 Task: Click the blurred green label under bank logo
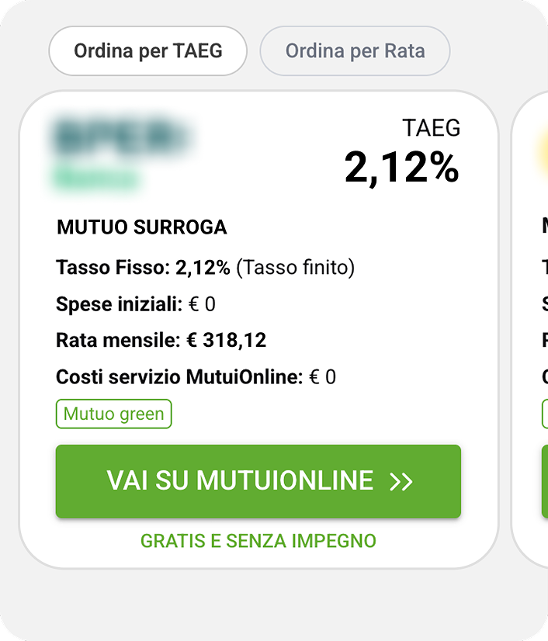pos(95,179)
